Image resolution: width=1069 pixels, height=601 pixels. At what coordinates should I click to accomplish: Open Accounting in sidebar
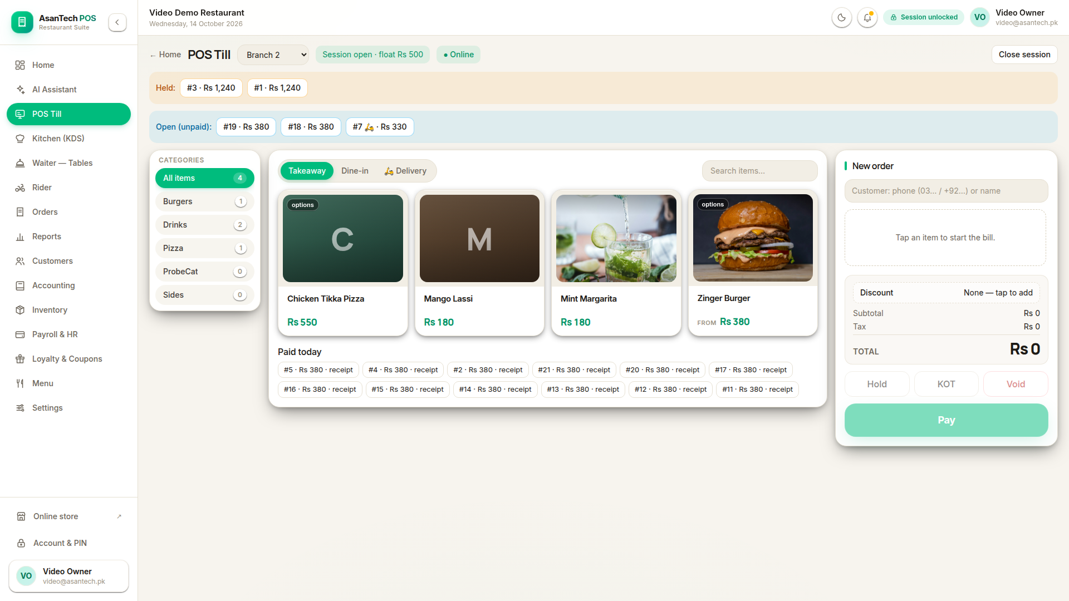(68, 285)
